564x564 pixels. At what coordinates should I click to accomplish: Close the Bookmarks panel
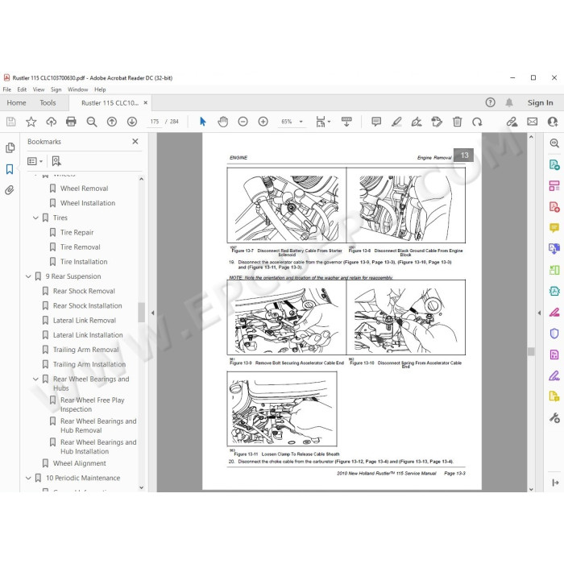pyautogui.click(x=135, y=141)
